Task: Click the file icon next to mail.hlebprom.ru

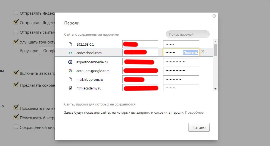Action: (70, 79)
